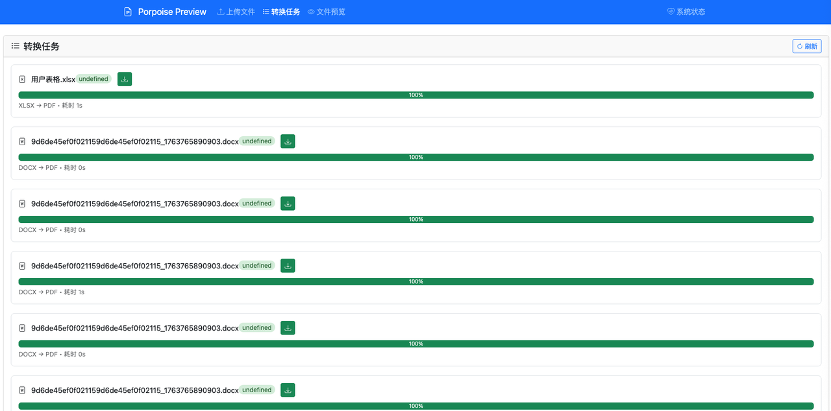Click the upload arrow icon beside 上传文件
Viewport: 831px width, 411px height.
tap(221, 12)
